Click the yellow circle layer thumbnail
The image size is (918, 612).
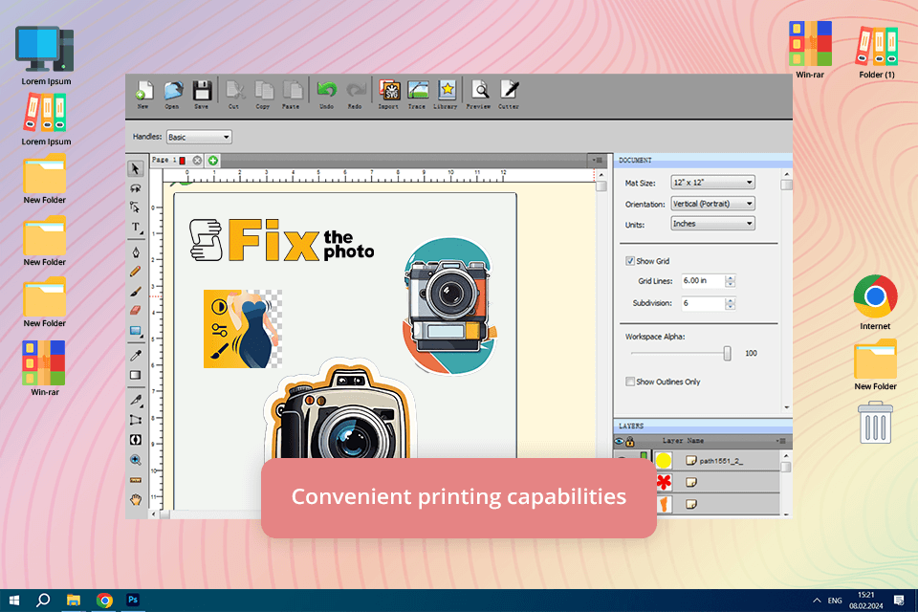click(664, 461)
